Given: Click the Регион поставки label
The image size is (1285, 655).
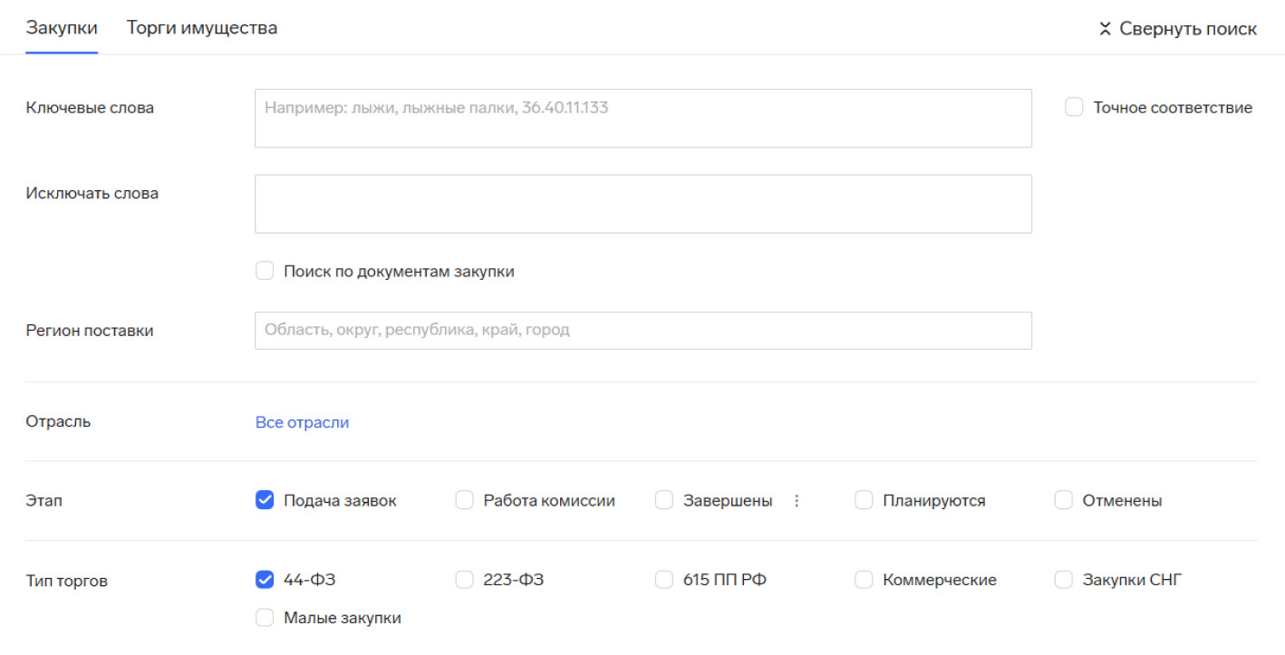Looking at the screenshot, I should point(90,331).
